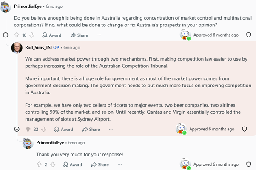Open more options on Rod_Sims_TSI's reply
Screen dimensions: 256x170
point(111,129)
